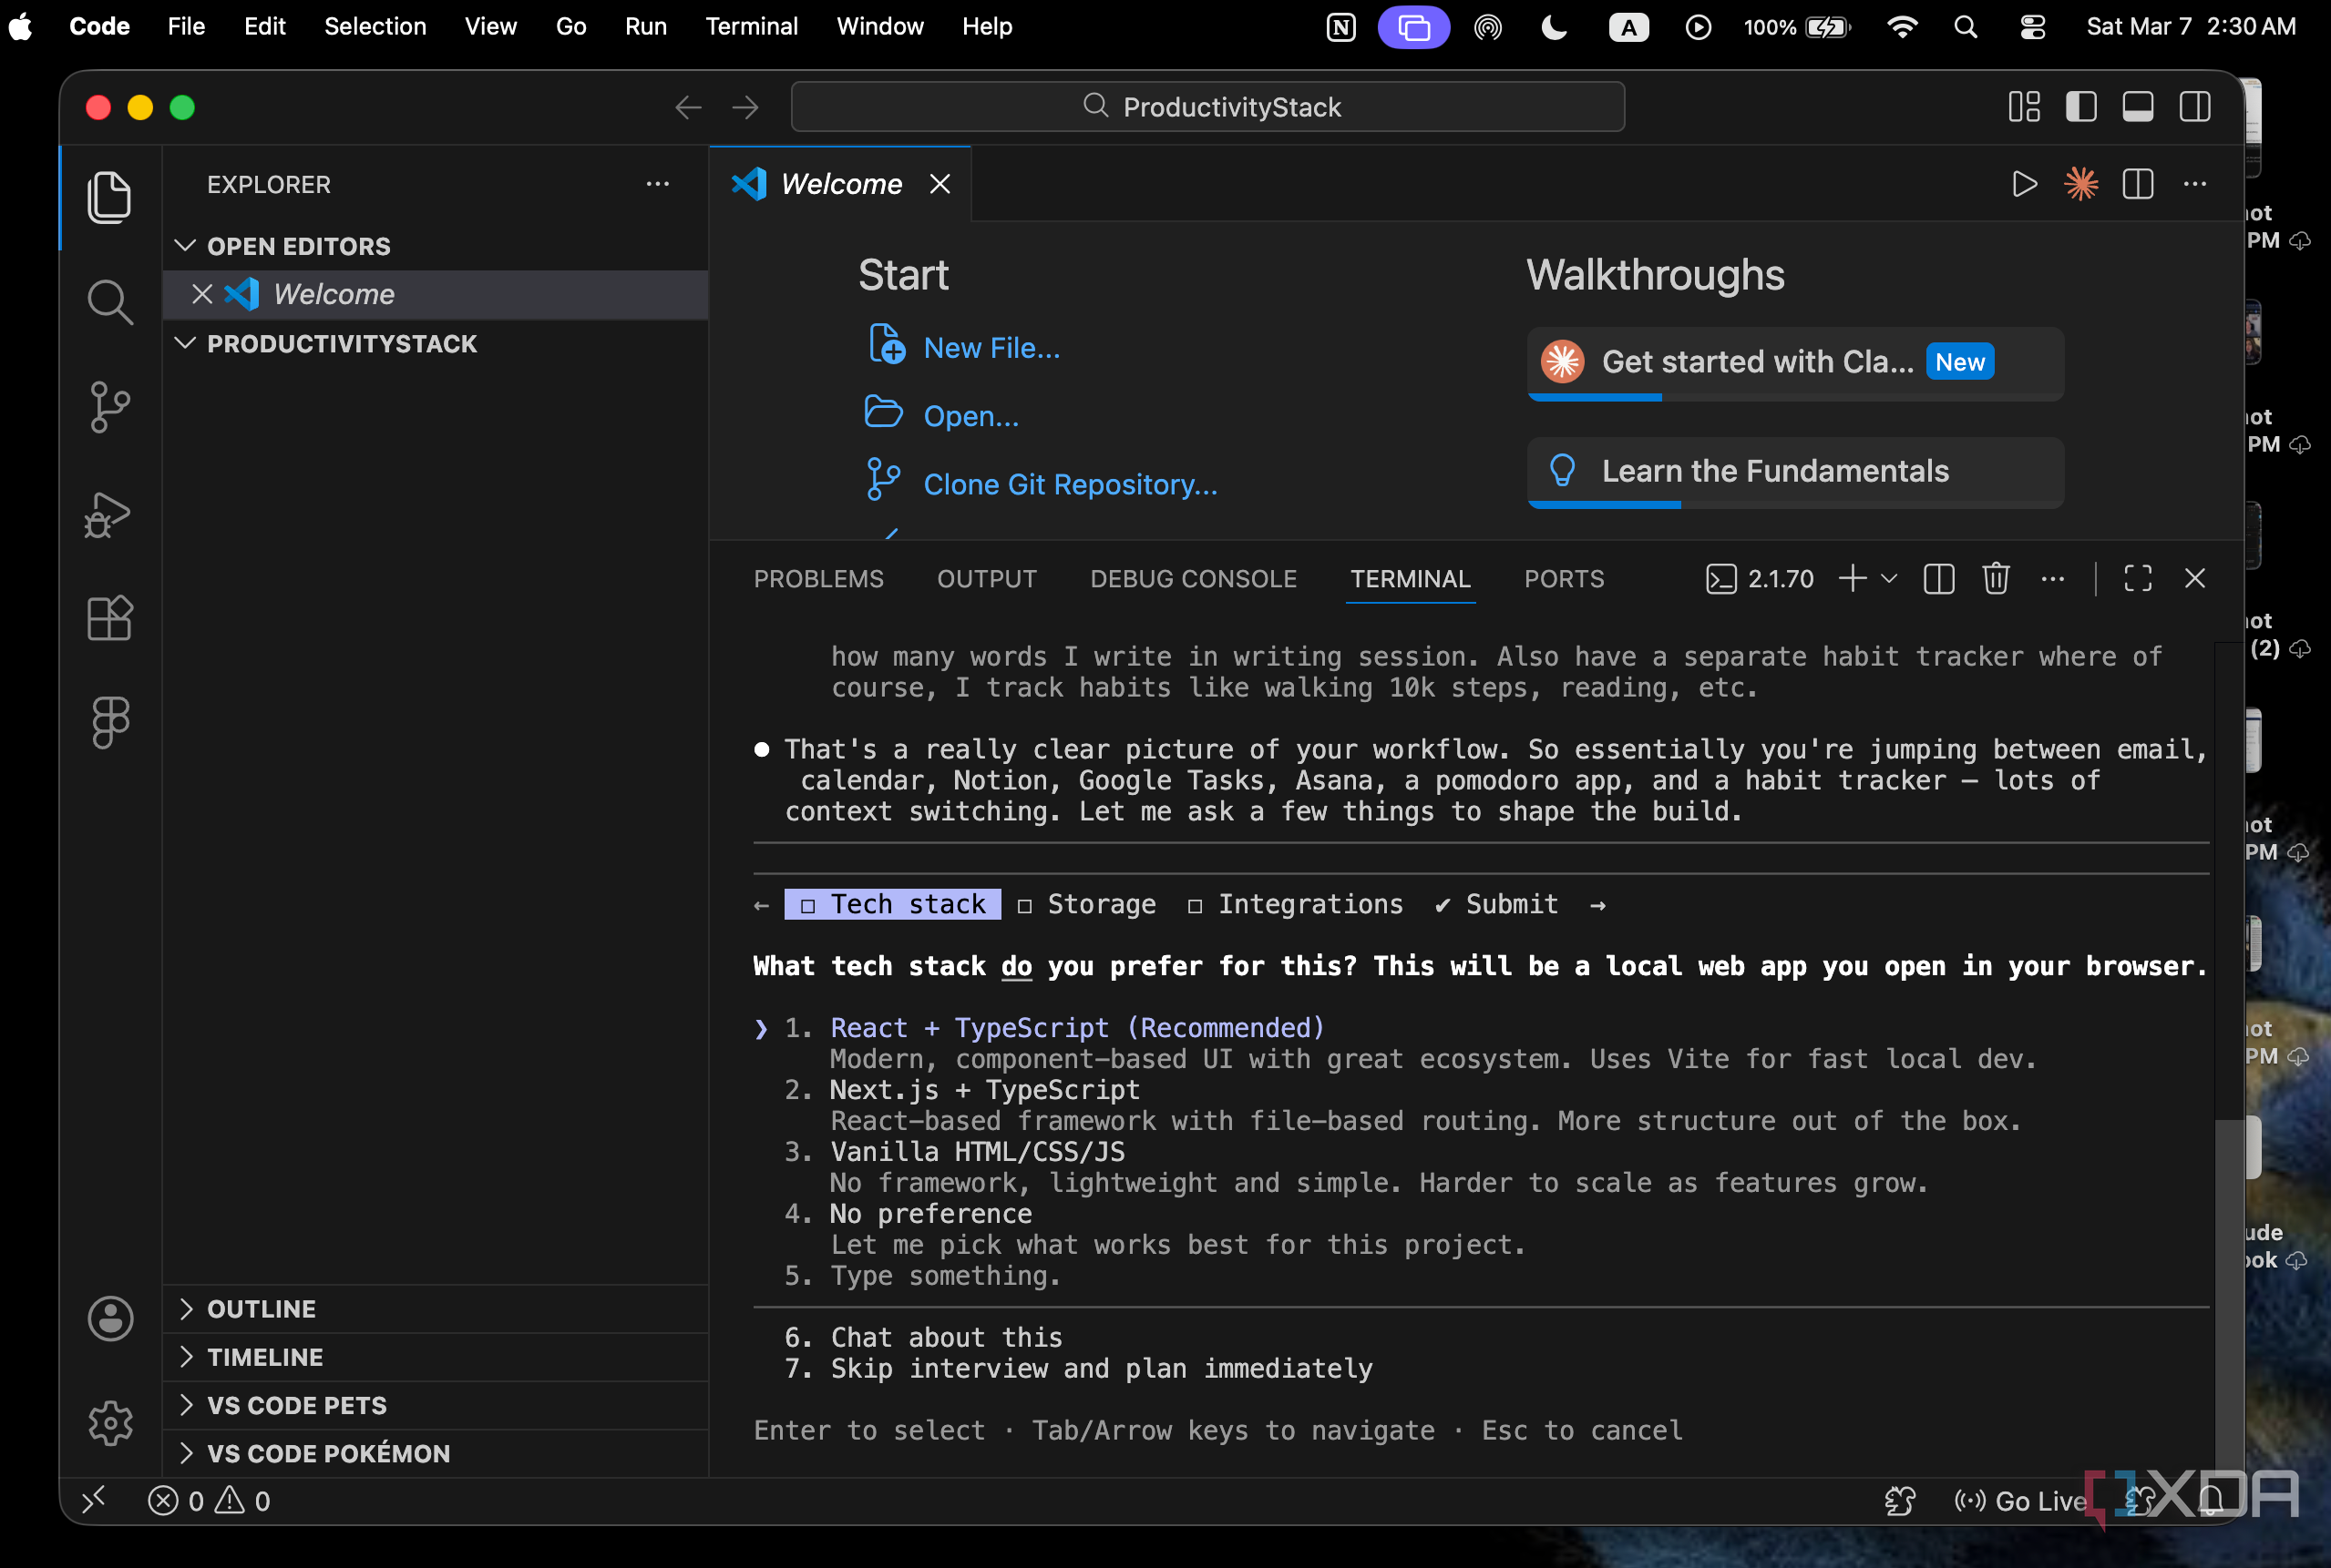Open Customize Layout in title bar
2331x1568 pixels.
[x=2025, y=107]
